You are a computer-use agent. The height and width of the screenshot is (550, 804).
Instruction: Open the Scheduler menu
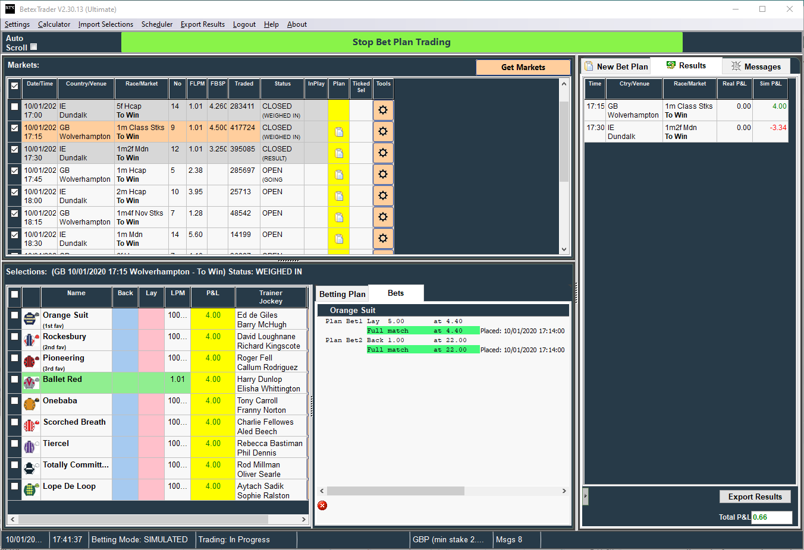pos(157,24)
